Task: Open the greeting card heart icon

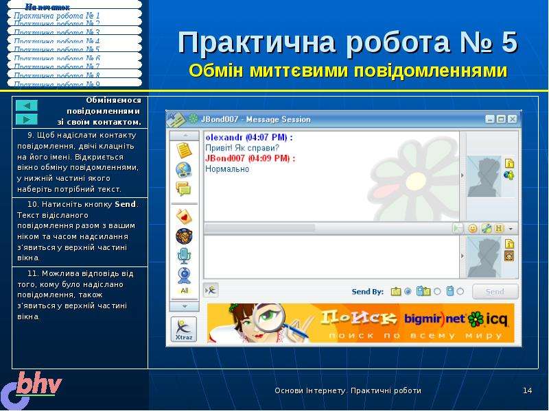Action: pos(184,216)
